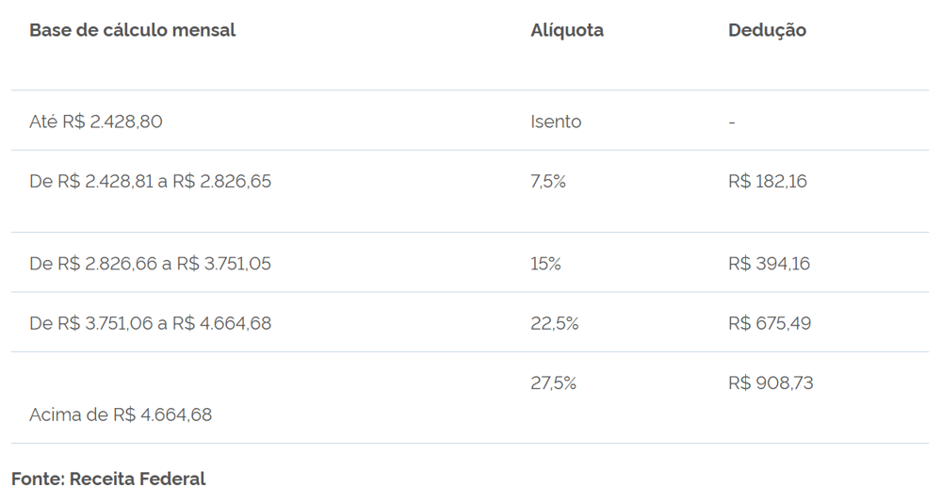942x504 pixels.
Task: Select the R$ 908,73 deduction value
Action: (770, 383)
